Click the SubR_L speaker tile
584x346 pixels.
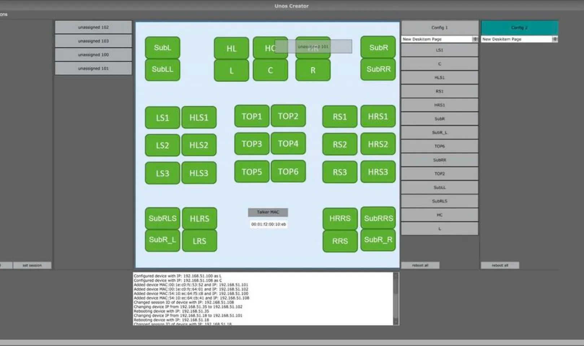162,240
